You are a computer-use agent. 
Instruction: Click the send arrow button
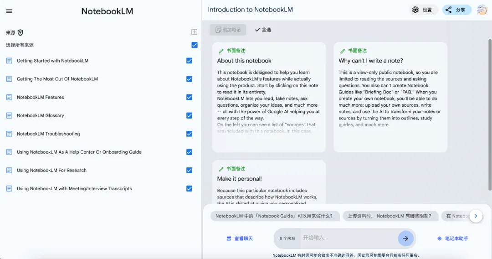(x=405, y=238)
